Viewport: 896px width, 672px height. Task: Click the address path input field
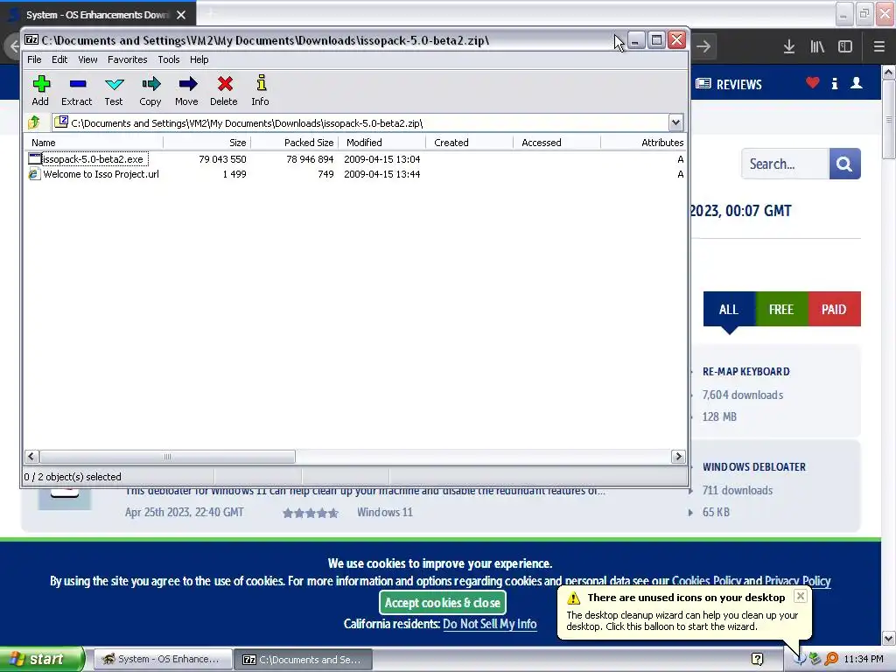(360, 122)
